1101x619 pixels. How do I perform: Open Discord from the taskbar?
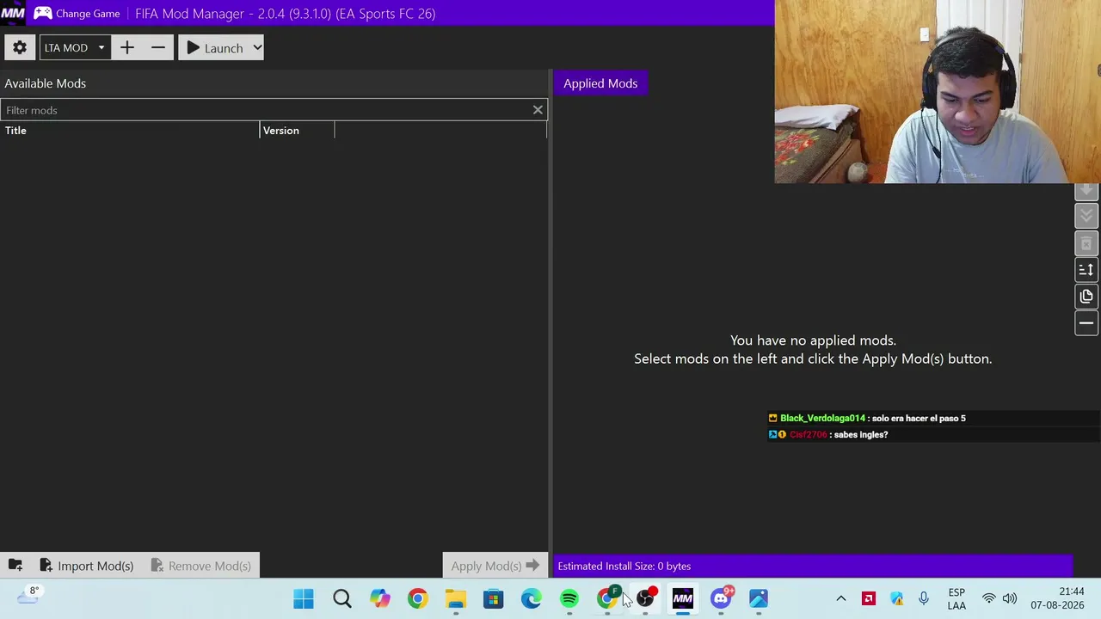721,598
